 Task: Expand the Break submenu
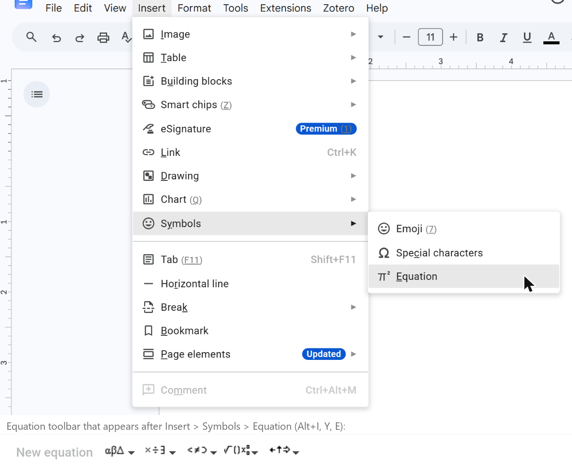coord(250,307)
